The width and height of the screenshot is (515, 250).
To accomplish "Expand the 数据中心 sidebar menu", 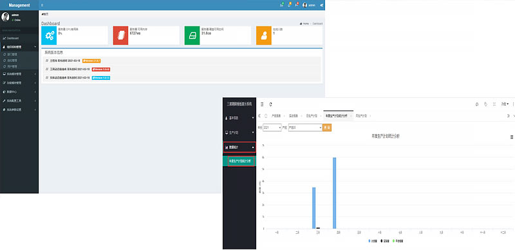I will point(19,91).
